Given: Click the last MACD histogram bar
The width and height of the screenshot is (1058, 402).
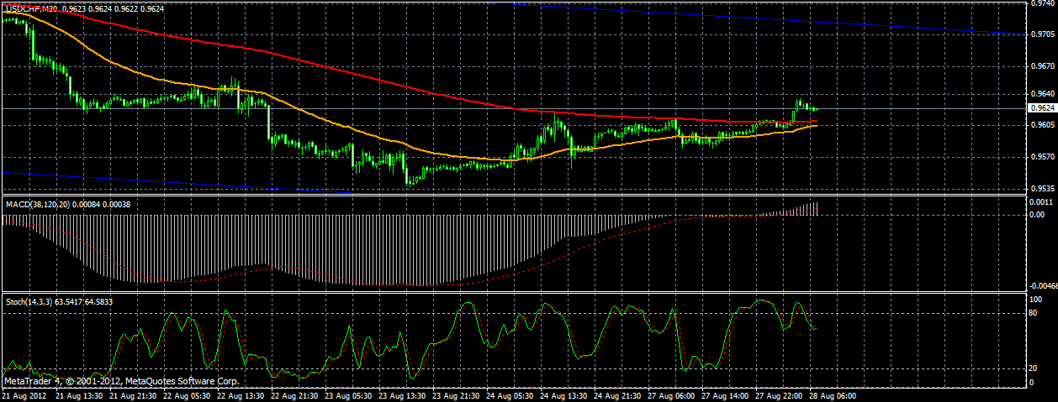Looking at the screenshot, I should [817, 209].
